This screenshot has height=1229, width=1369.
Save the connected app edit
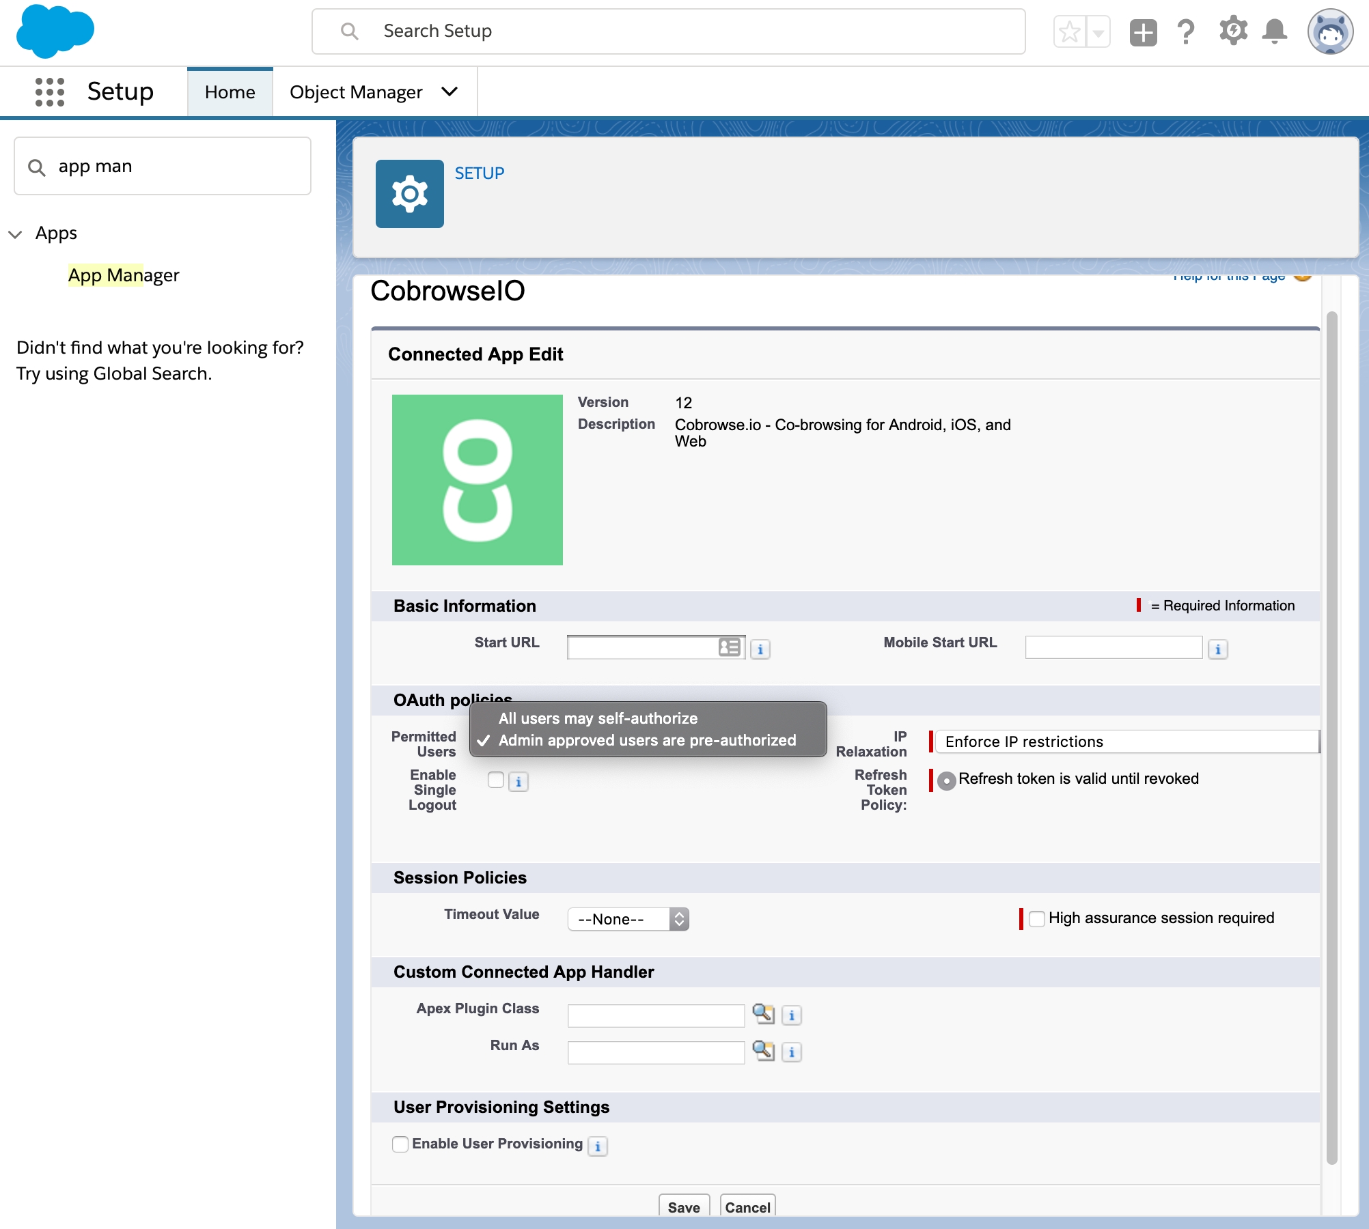pyautogui.click(x=684, y=1206)
